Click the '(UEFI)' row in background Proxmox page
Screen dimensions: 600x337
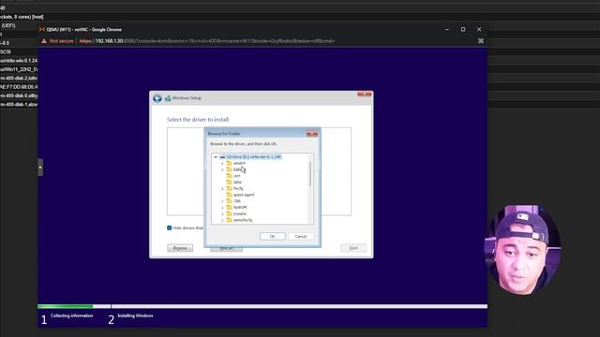coord(8,25)
